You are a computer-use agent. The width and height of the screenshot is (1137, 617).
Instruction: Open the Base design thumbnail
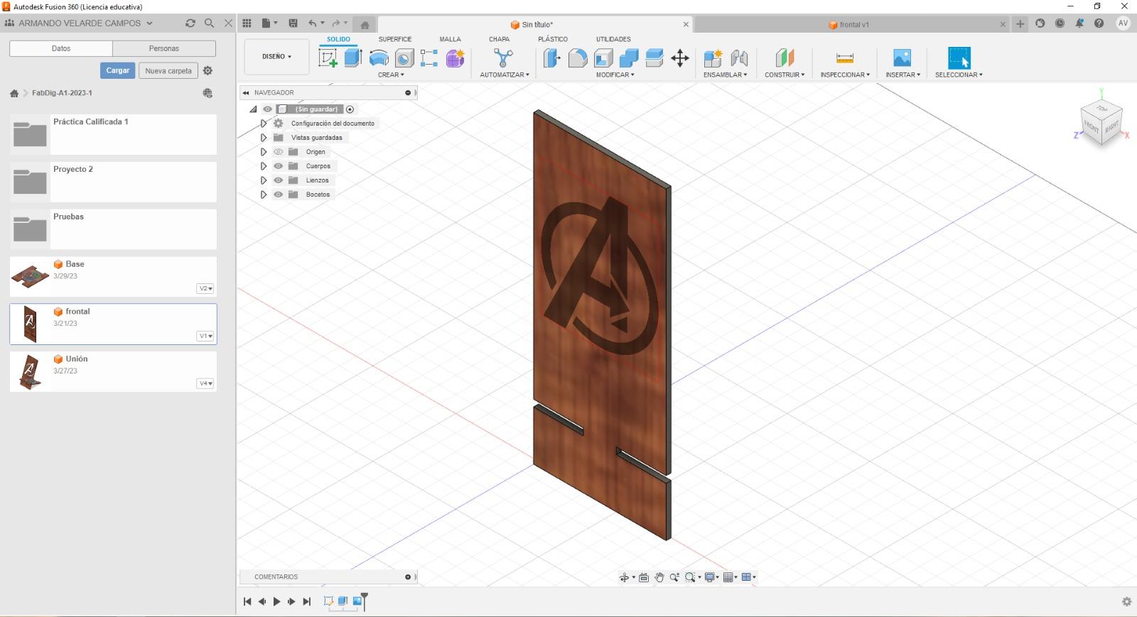30,276
